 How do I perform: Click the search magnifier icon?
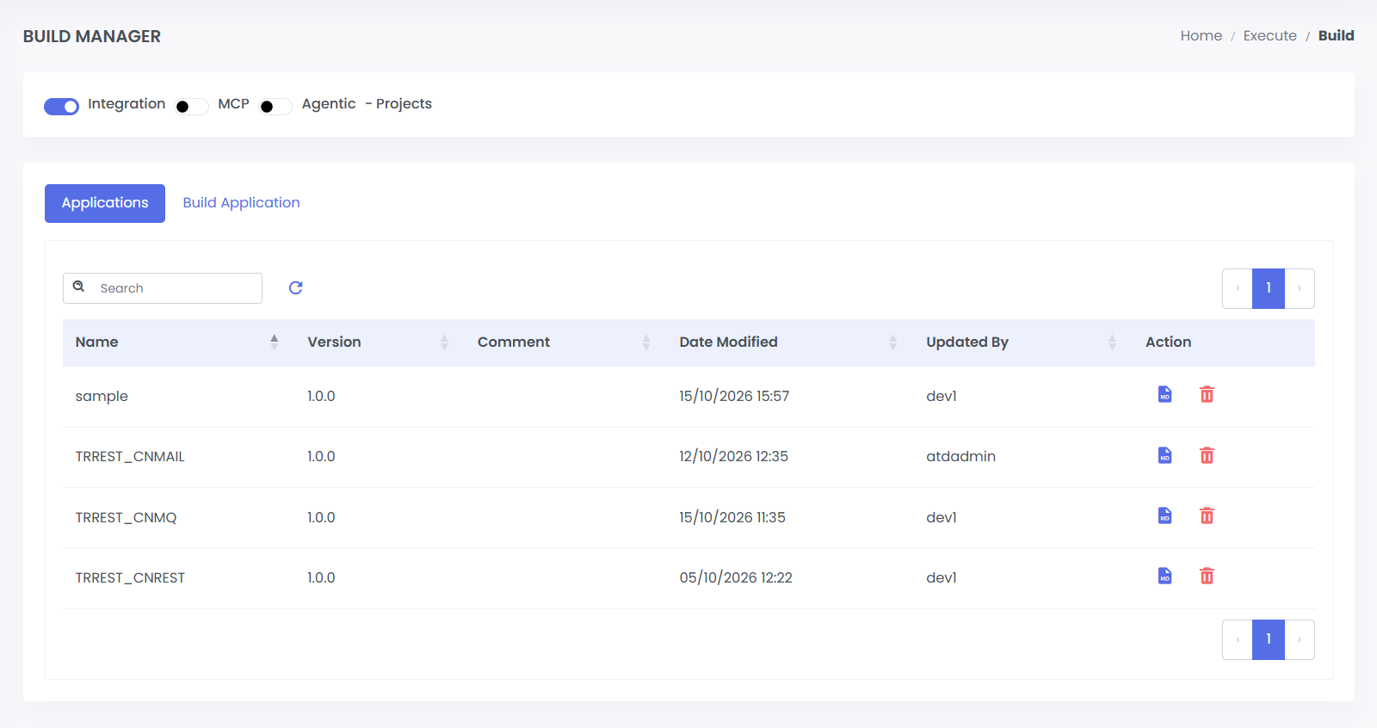(x=78, y=287)
